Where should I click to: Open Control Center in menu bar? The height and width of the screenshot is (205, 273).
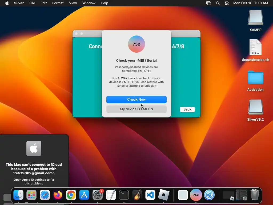[227, 3]
